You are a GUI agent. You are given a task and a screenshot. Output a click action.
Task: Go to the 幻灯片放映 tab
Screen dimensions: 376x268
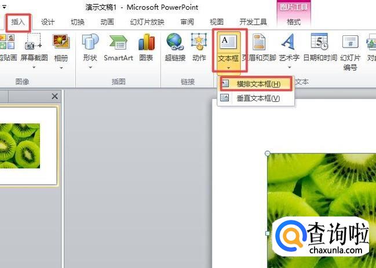point(147,22)
